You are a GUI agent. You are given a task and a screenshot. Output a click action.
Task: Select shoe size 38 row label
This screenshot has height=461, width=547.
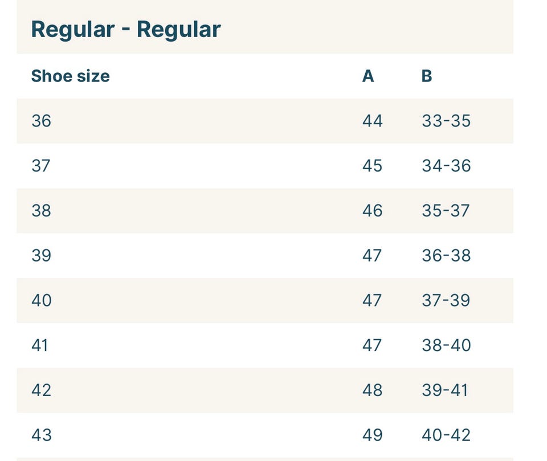(x=41, y=211)
